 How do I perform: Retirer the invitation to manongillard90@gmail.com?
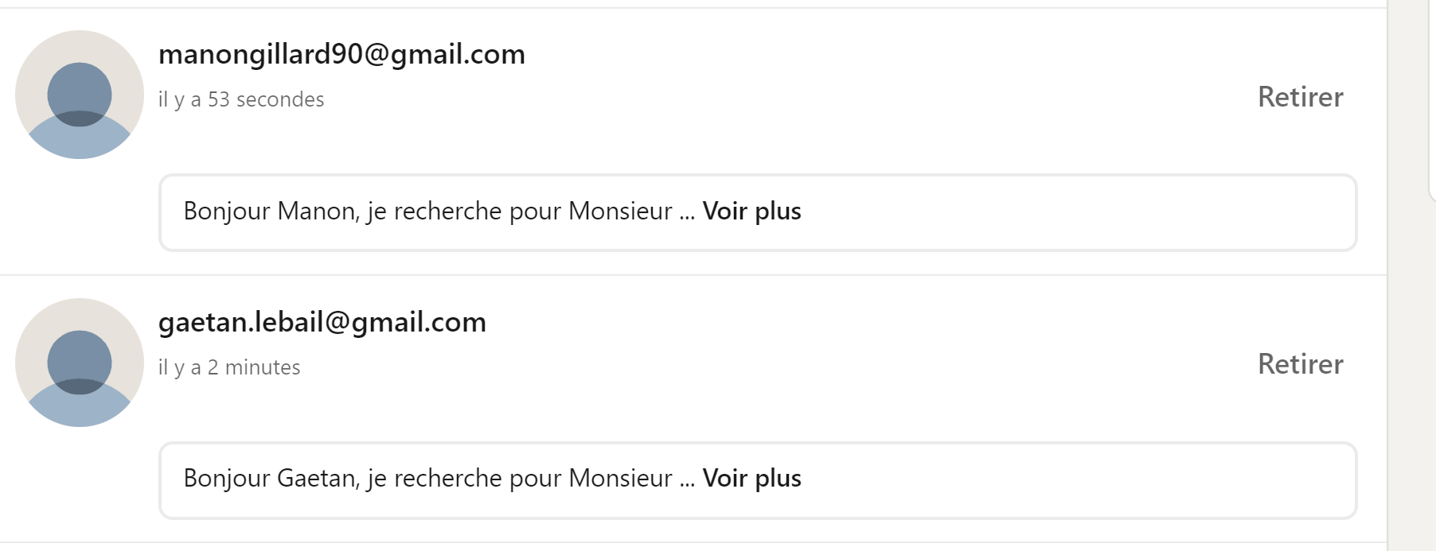(1300, 97)
